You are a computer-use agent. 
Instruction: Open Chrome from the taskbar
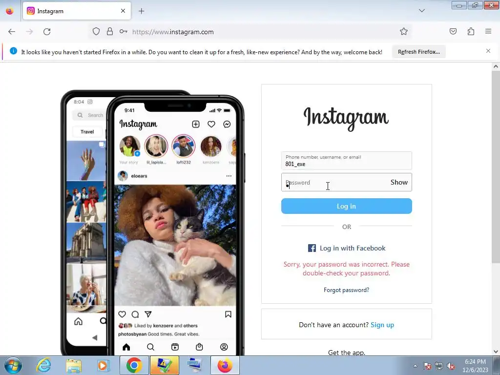click(x=134, y=365)
